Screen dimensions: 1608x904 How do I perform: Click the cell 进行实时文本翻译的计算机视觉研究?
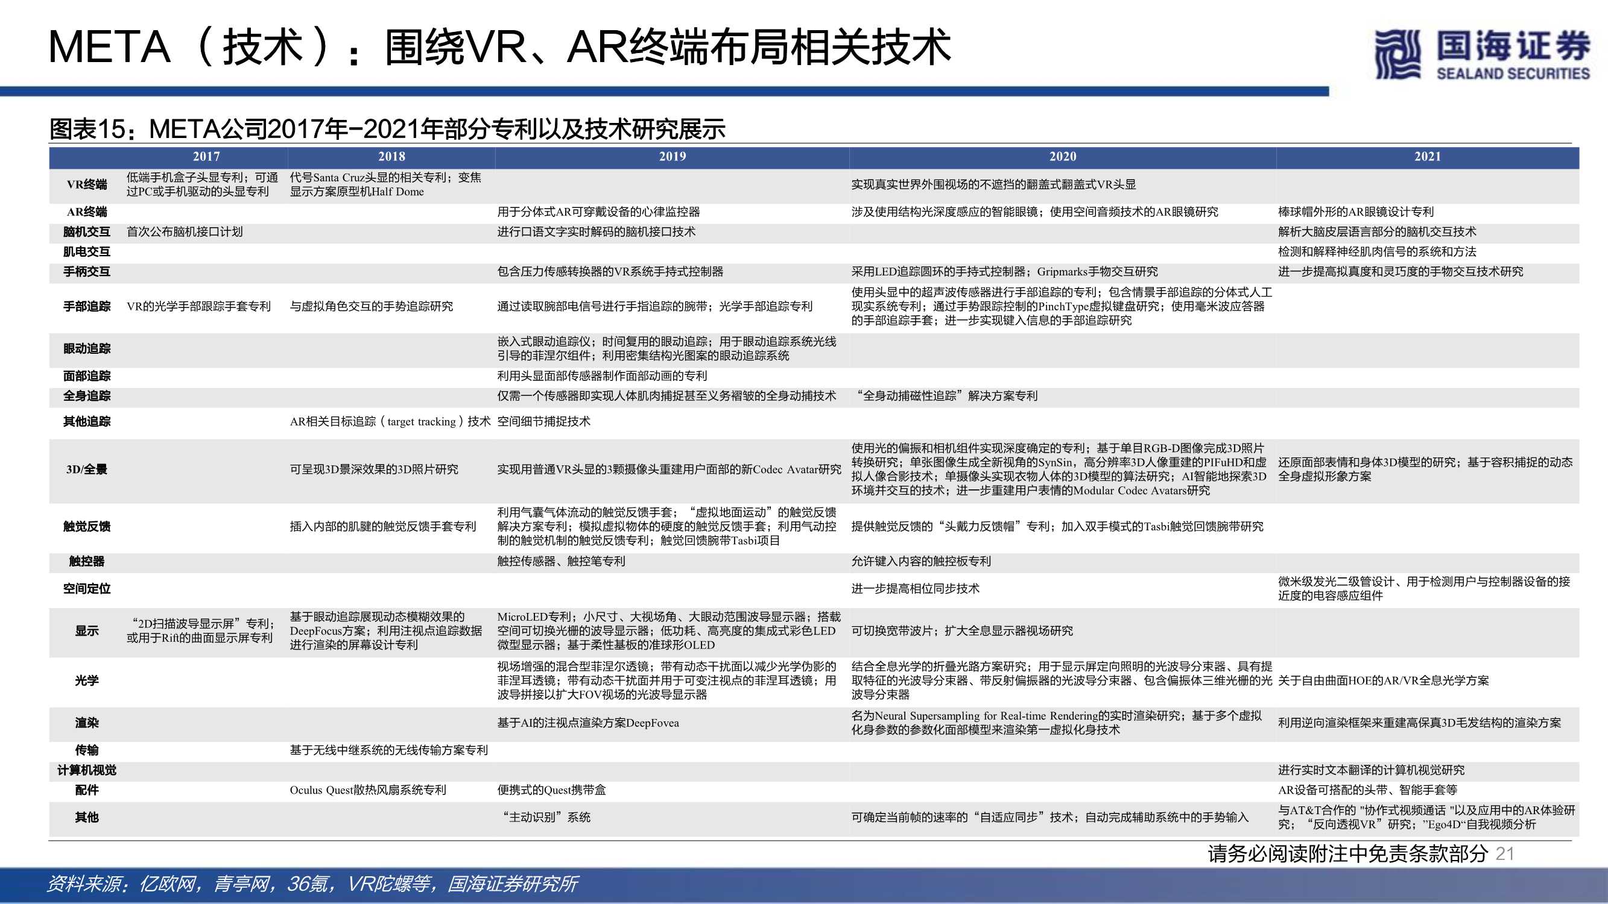pos(1372,770)
